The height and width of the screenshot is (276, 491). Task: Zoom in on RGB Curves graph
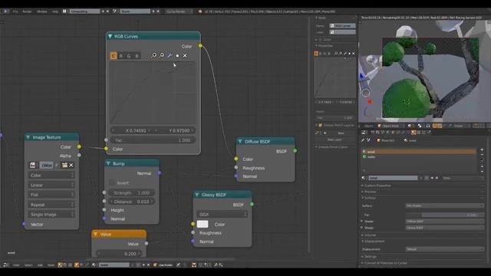click(x=153, y=55)
